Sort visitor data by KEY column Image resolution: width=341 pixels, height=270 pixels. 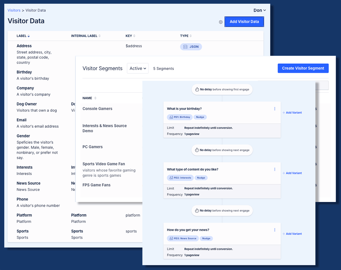tap(134, 36)
